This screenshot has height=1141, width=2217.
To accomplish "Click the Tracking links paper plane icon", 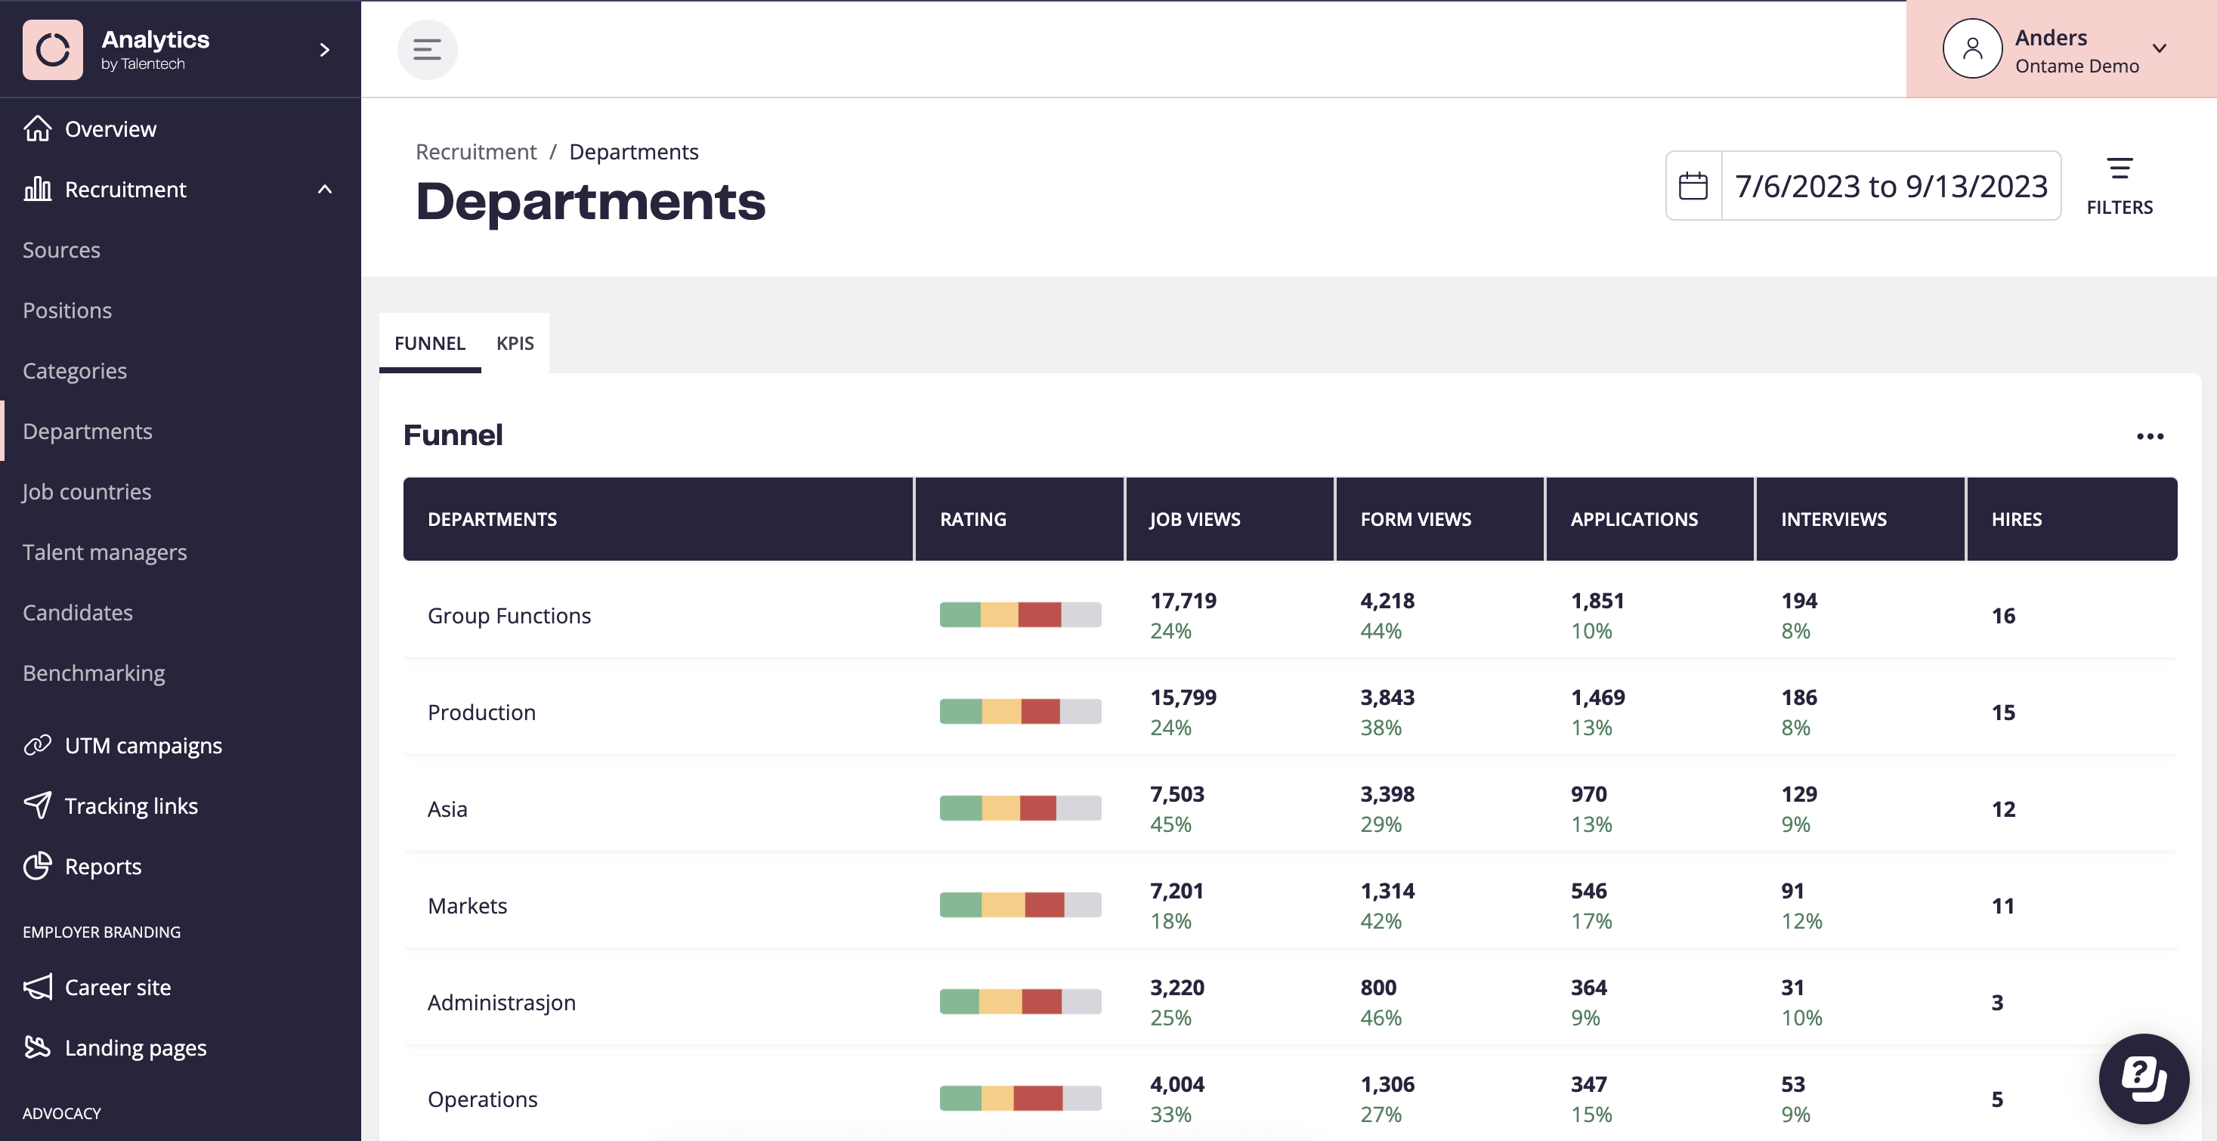I will [37, 806].
